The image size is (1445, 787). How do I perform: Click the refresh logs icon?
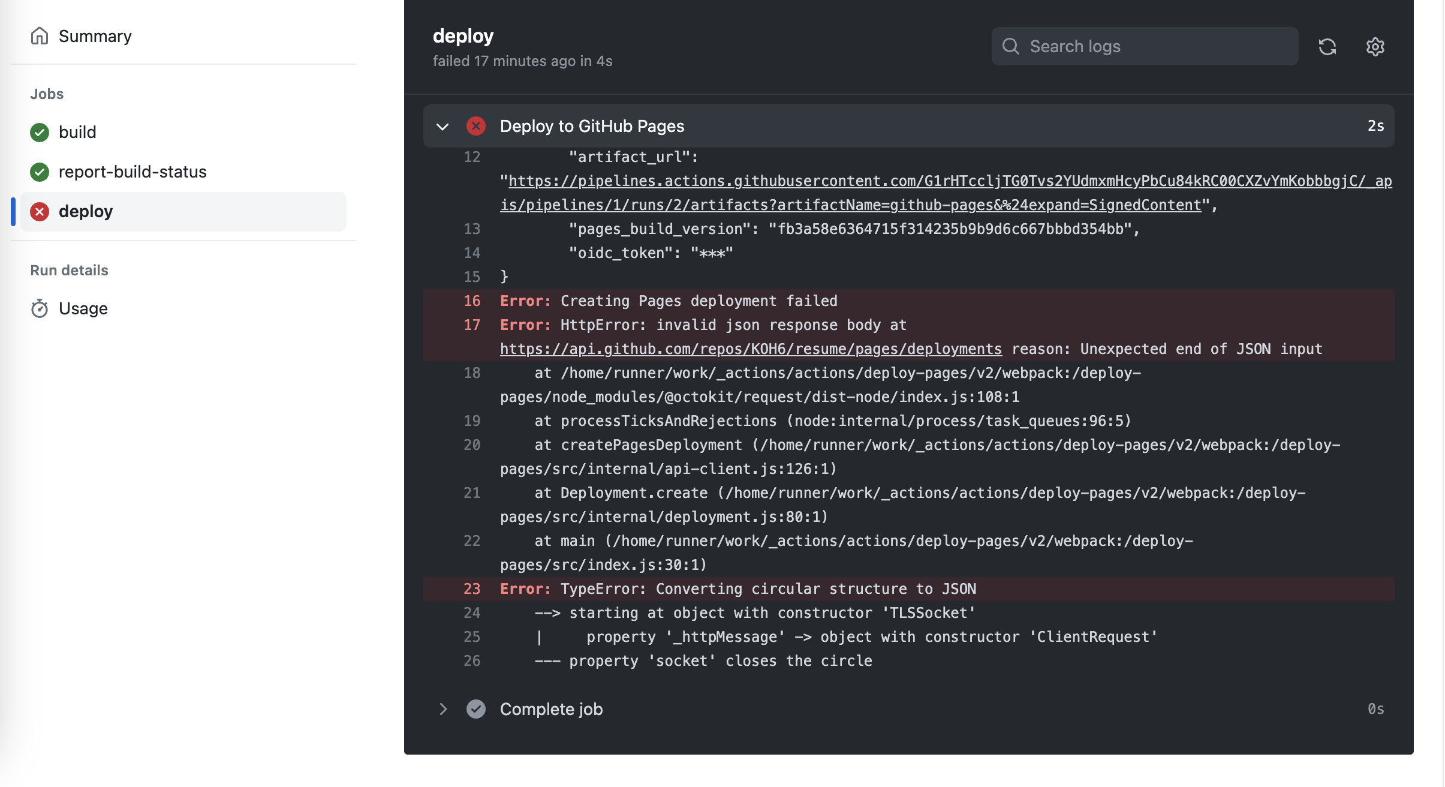coord(1327,46)
